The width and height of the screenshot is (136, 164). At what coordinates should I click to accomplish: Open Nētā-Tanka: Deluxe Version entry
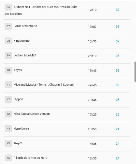point(32,114)
